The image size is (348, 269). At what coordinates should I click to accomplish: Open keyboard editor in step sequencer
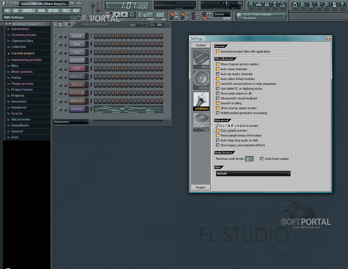[x=160, y=25]
